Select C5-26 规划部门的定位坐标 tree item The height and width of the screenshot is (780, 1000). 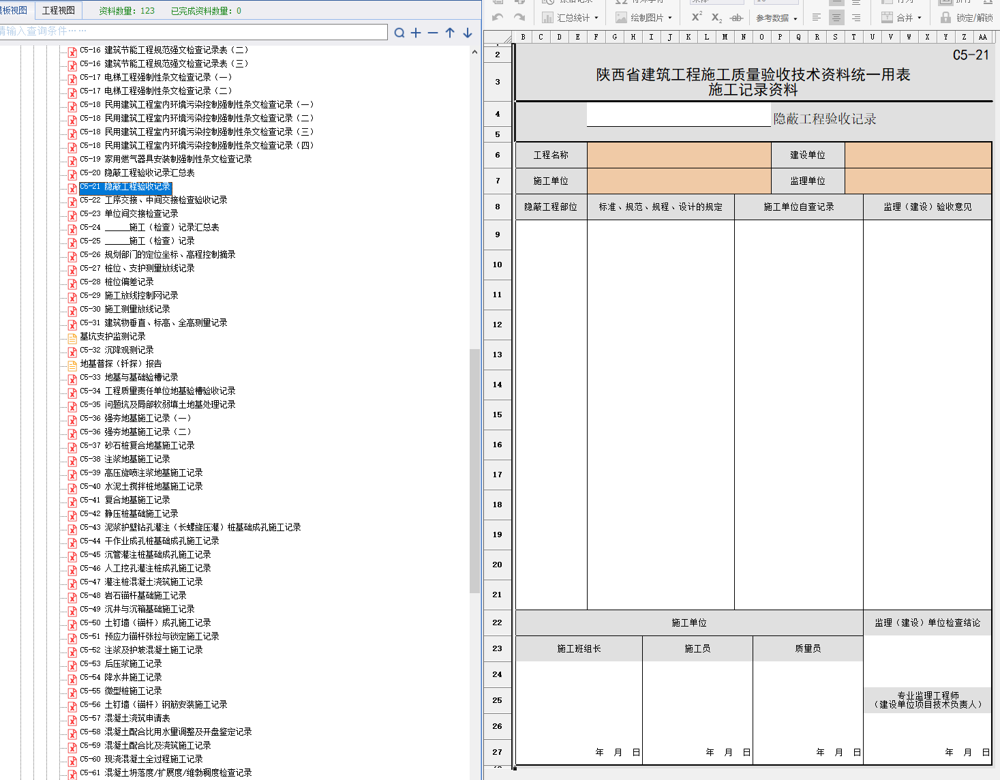tap(157, 255)
